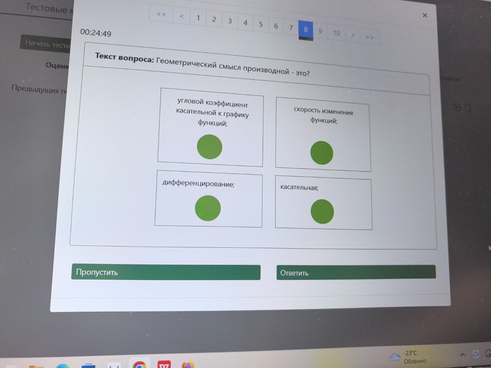Click the cloud sync tray icon
This screenshot has height=368, width=491.
[x=475, y=354]
